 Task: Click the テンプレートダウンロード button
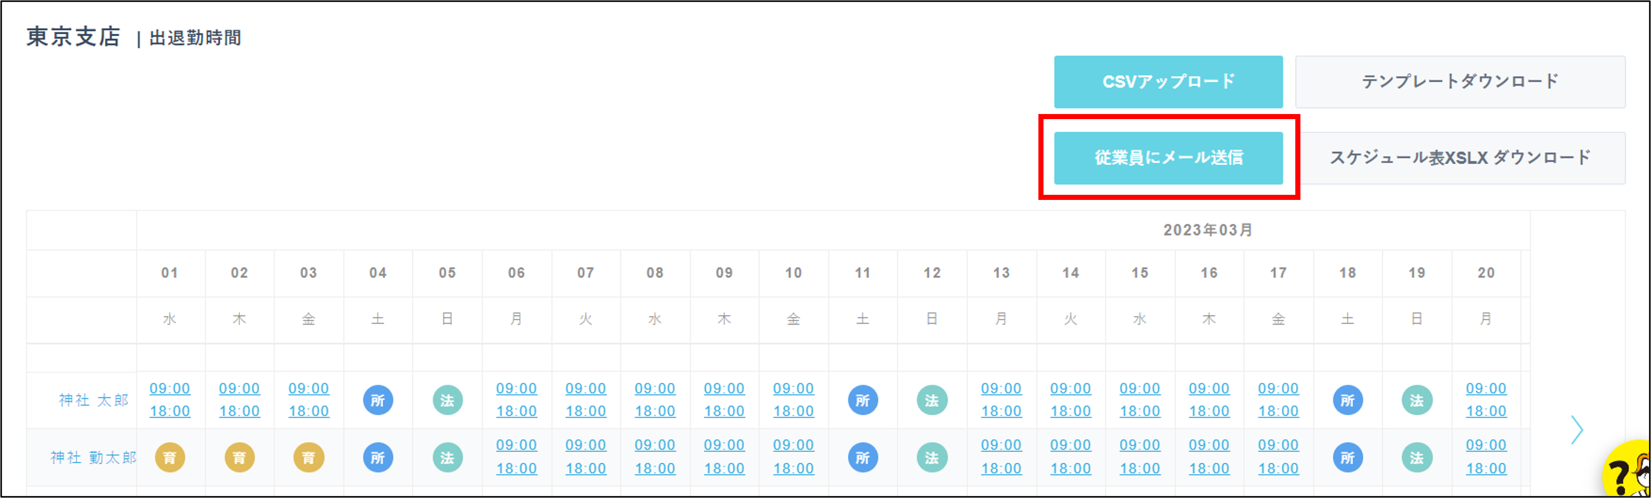[x=1460, y=82]
